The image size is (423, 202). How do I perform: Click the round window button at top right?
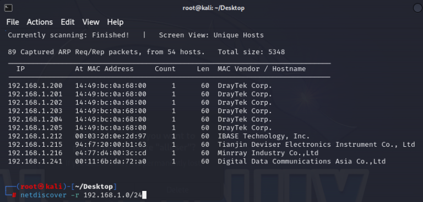tap(417, 8)
